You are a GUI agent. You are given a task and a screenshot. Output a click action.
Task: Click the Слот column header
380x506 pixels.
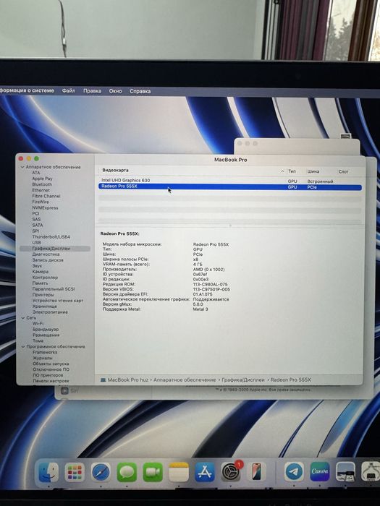pos(344,171)
